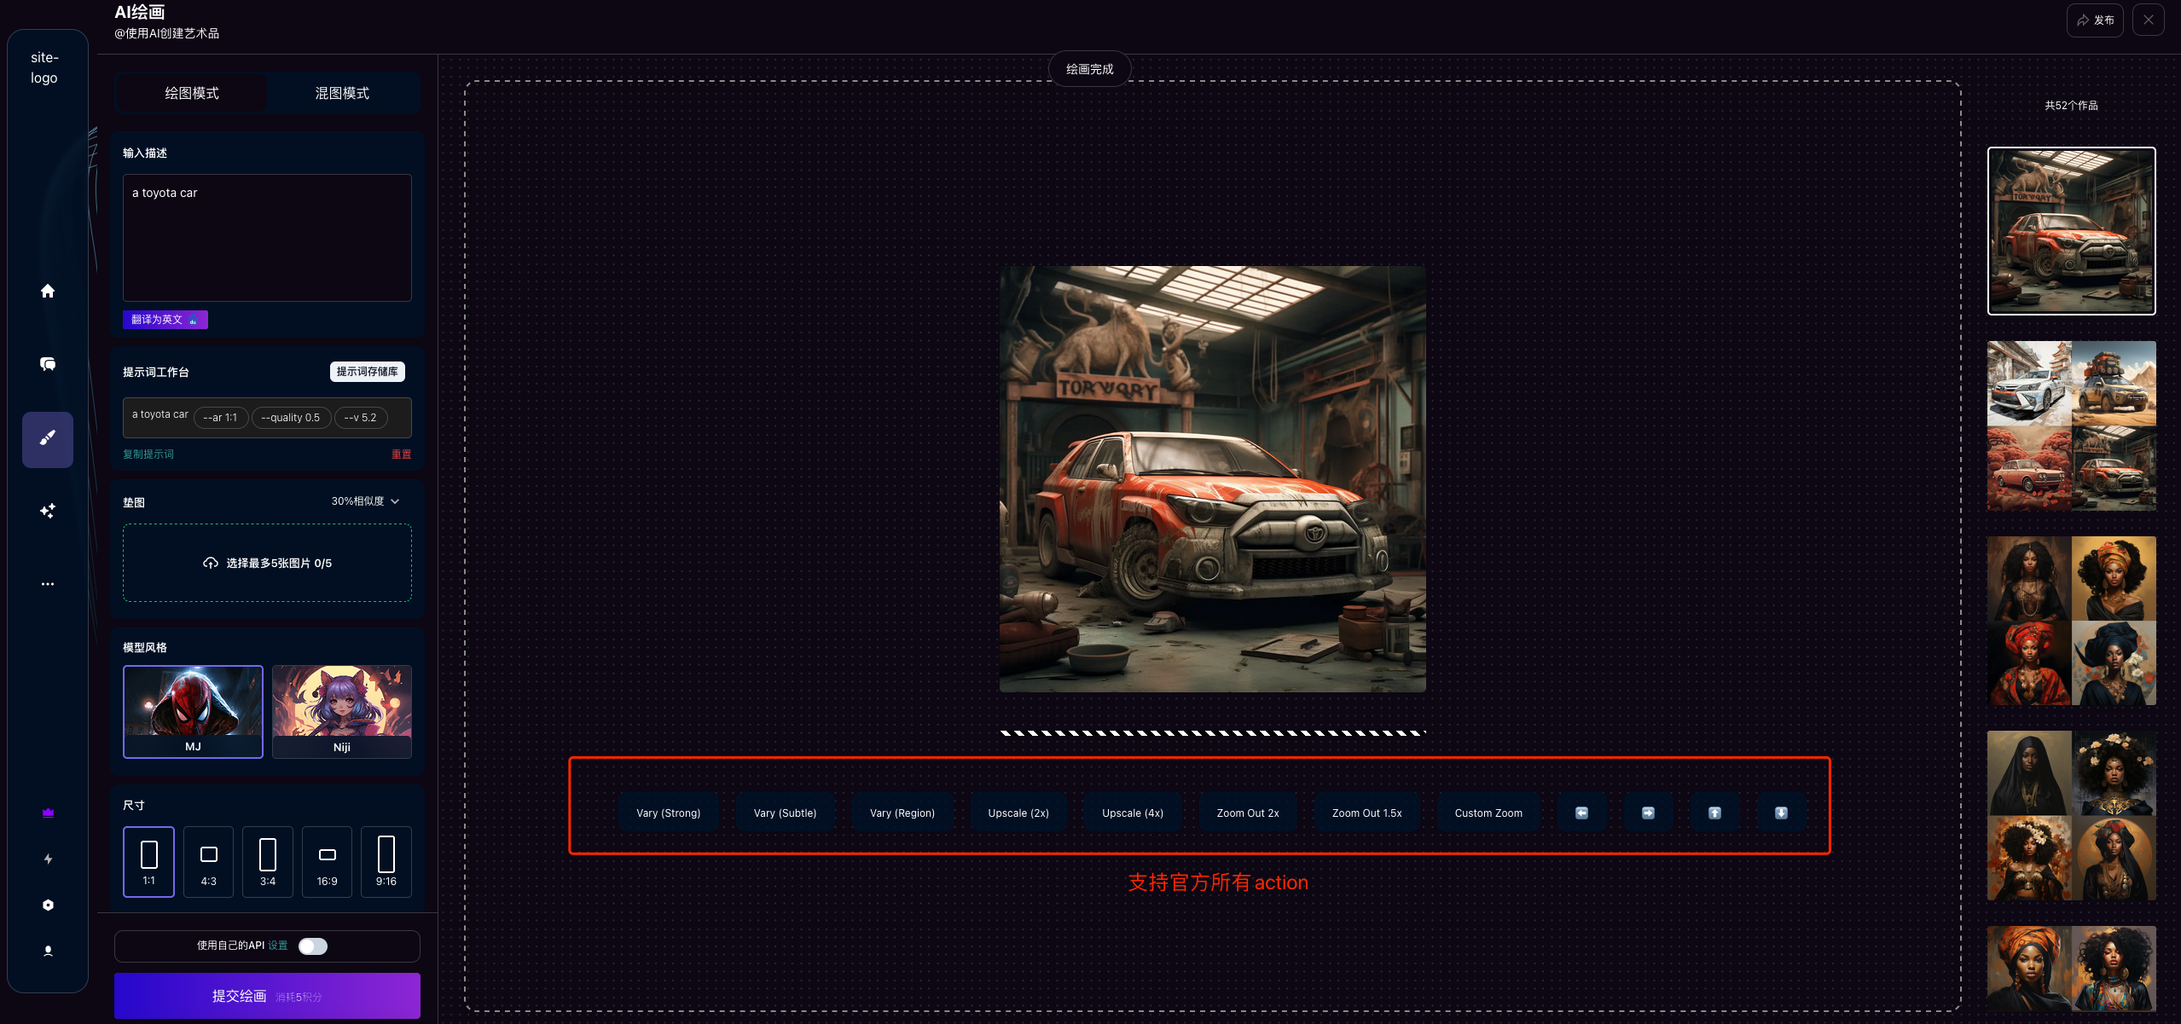
Task: Open the prompt storage library
Action: (367, 372)
